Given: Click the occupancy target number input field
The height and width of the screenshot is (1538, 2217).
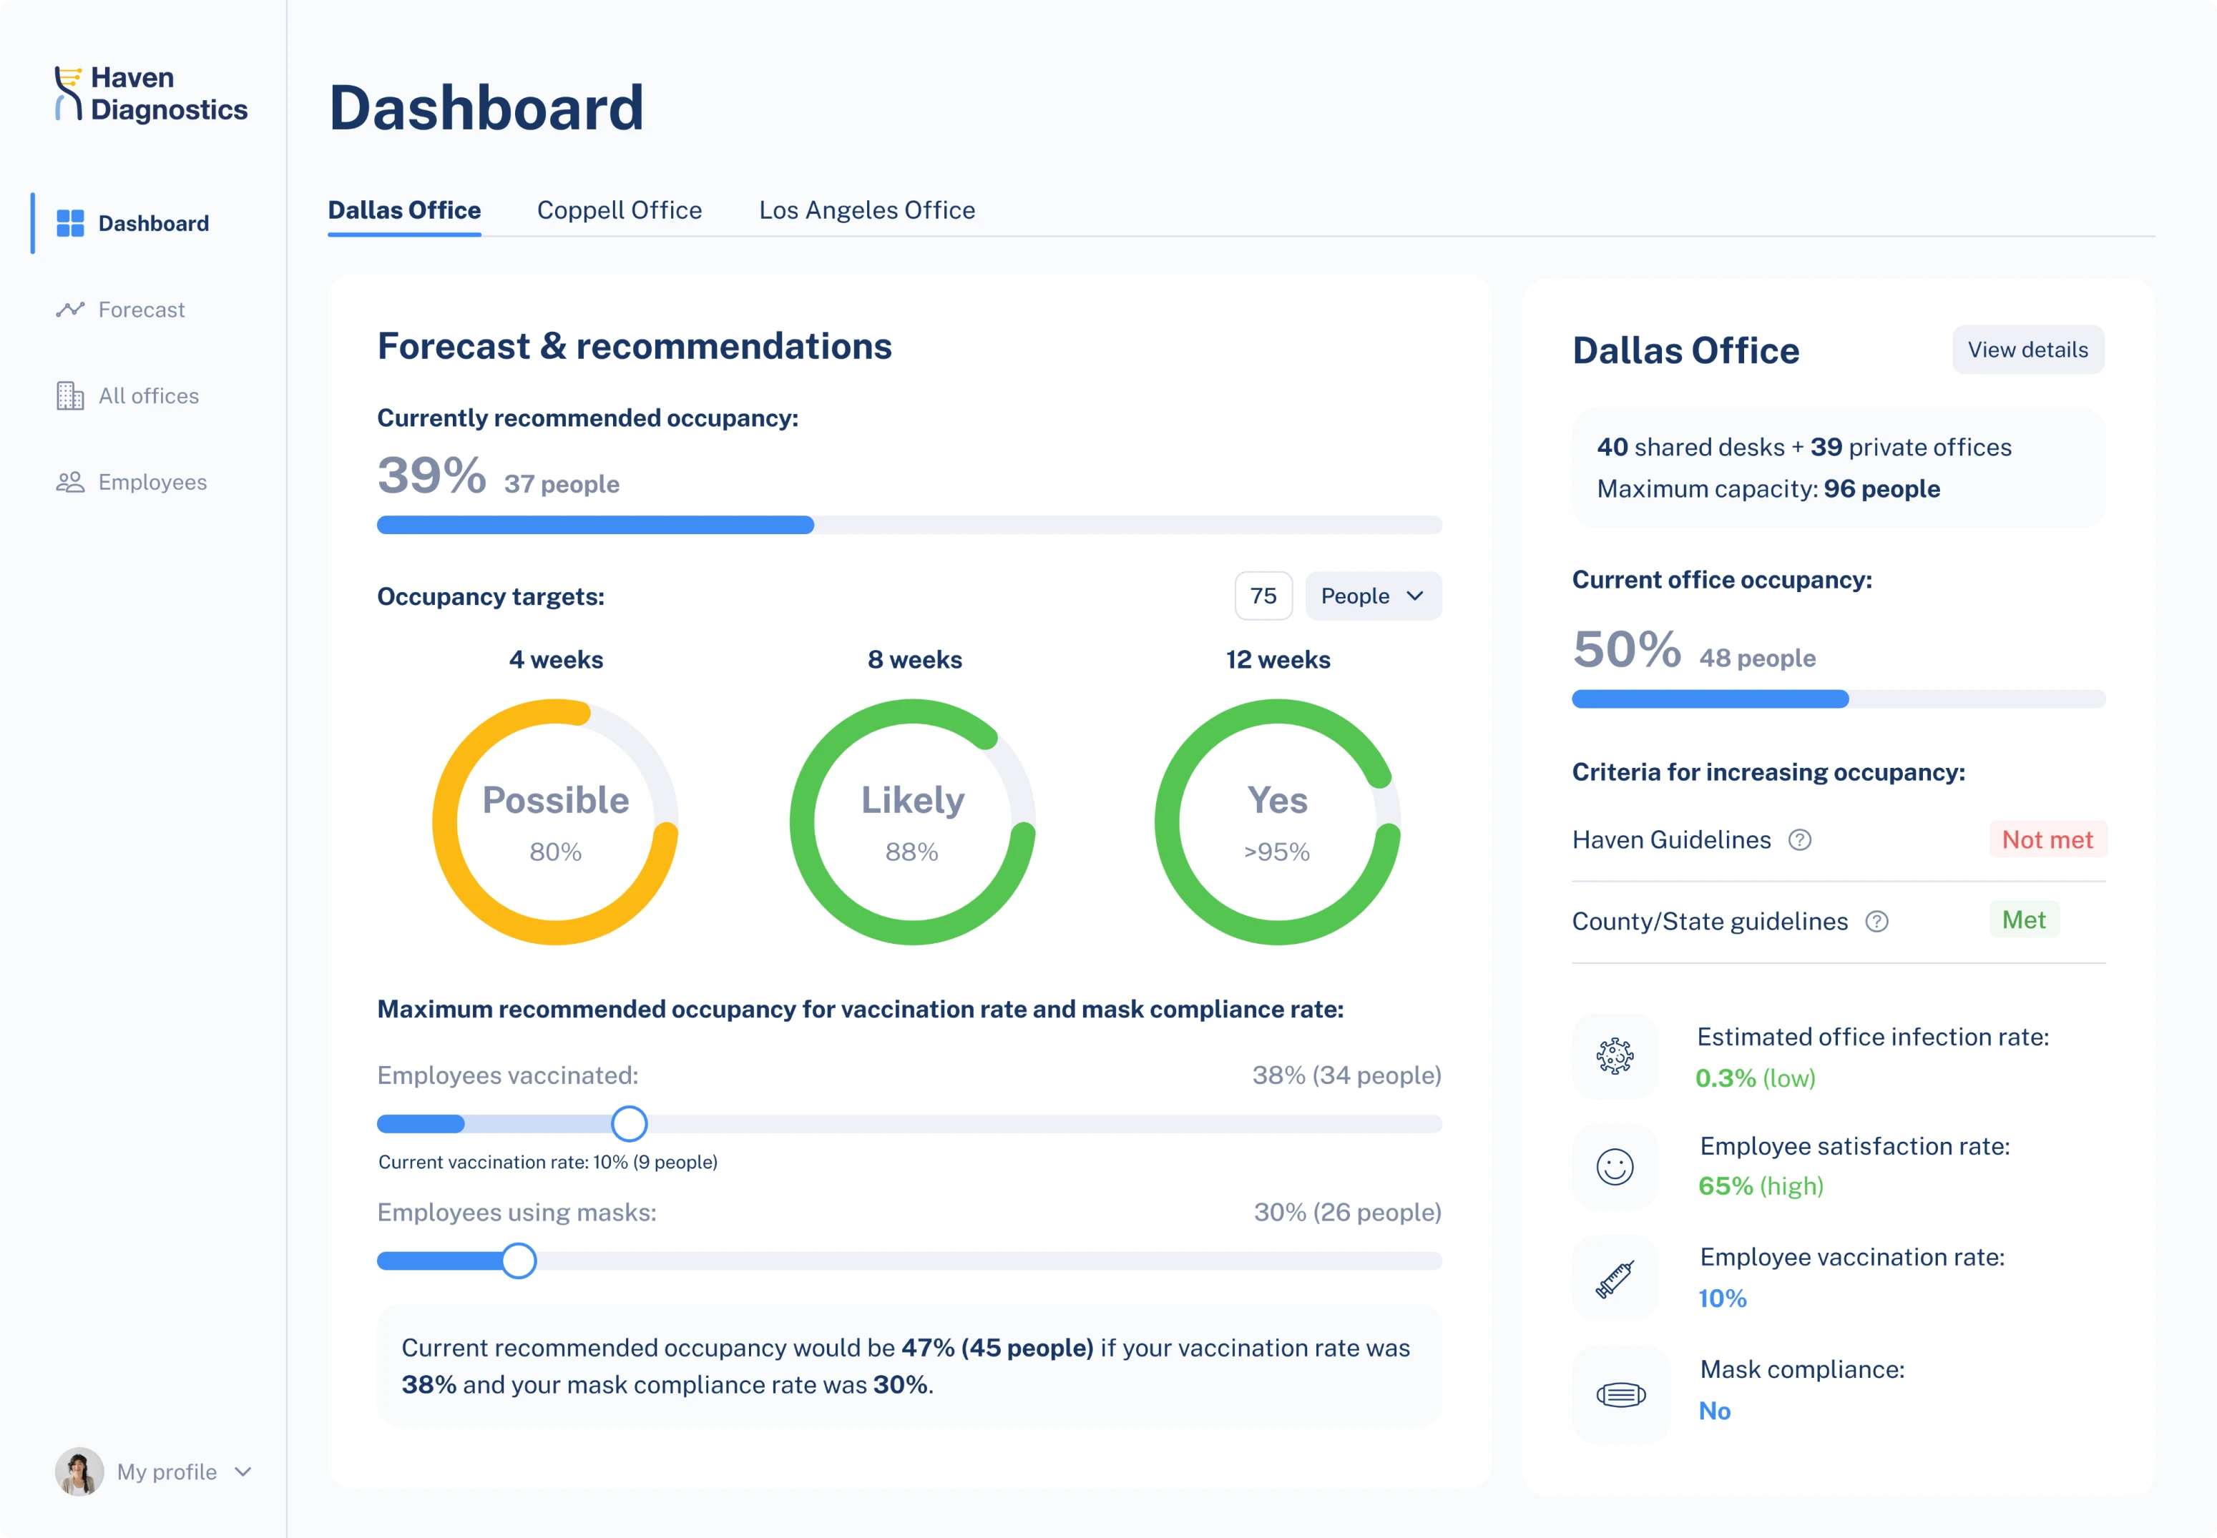Looking at the screenshot, I should [1263, 596].
